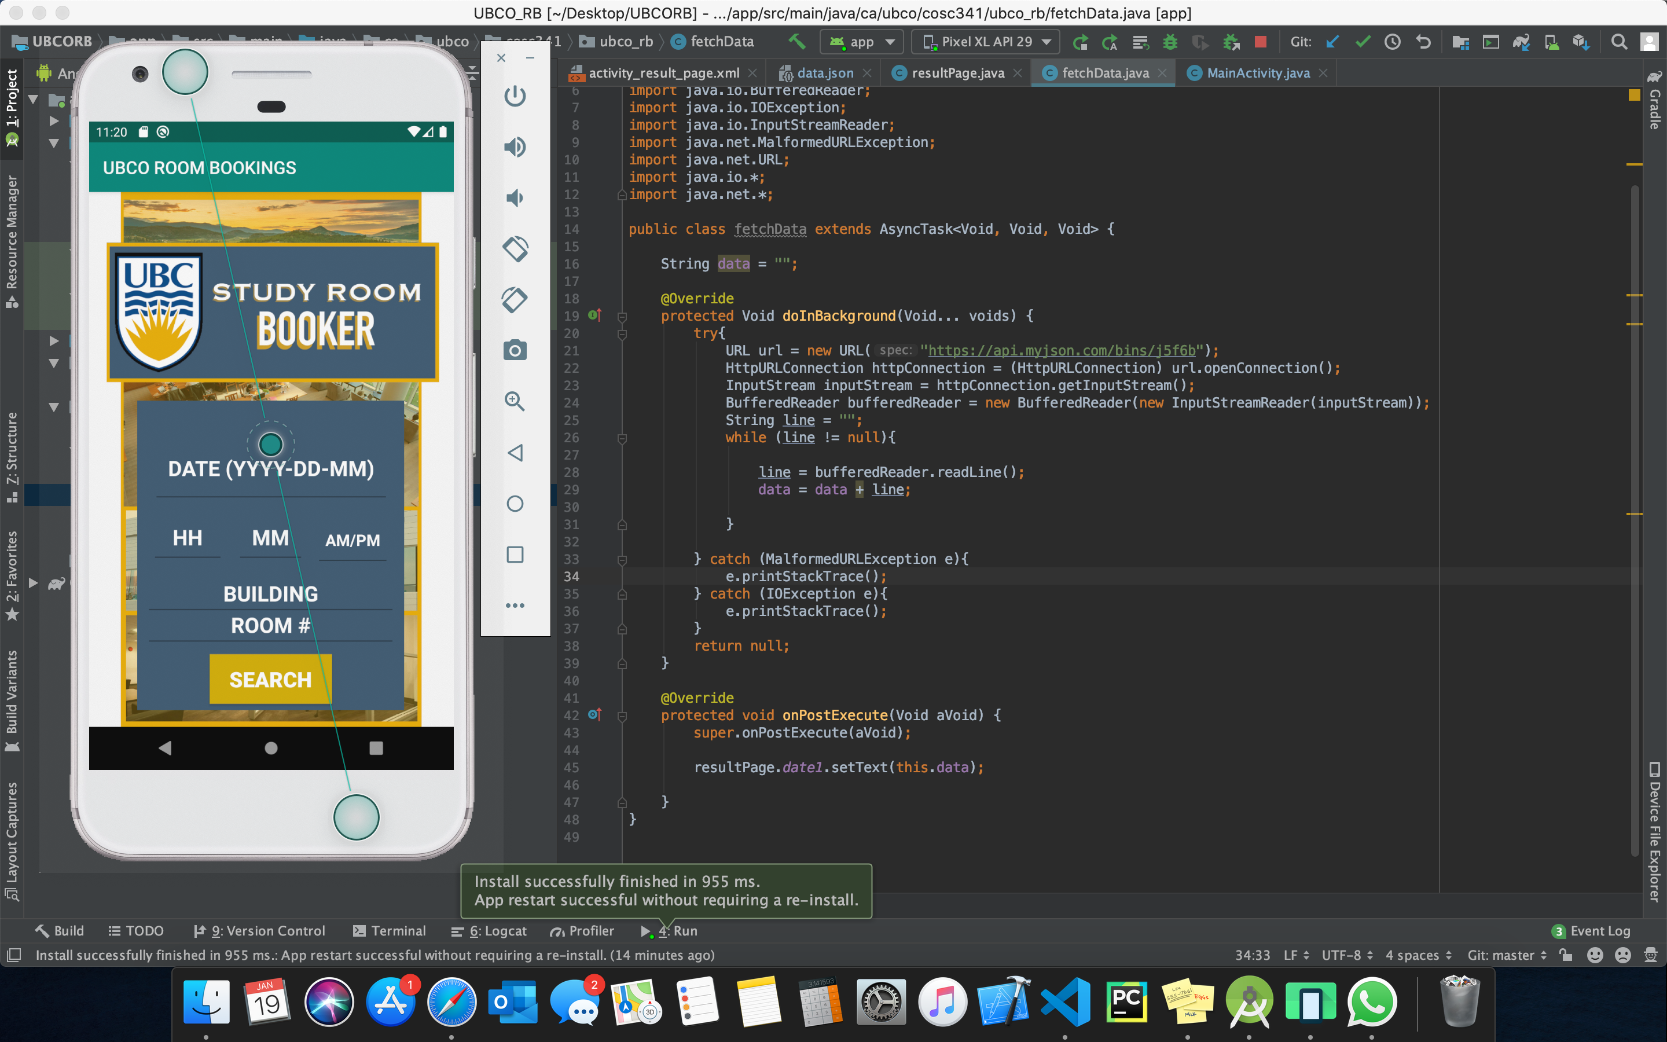Click the Debug app bug icon
The image size is (1667, 1042).
[x=1170, y=42]
